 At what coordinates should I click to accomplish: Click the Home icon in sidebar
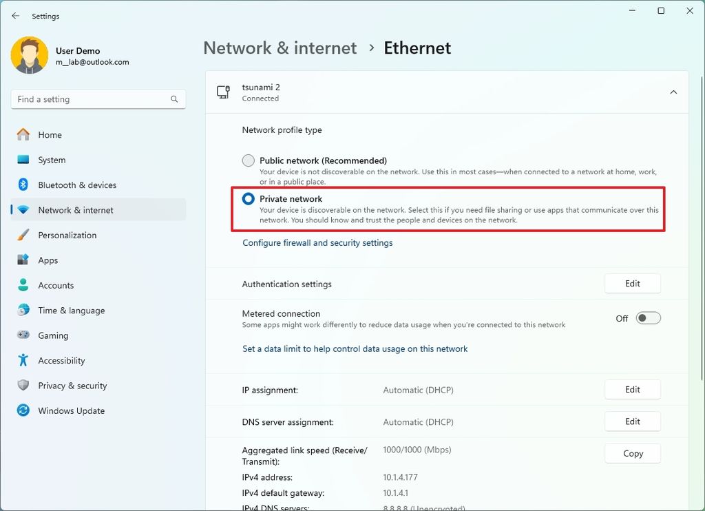point(24,134)
